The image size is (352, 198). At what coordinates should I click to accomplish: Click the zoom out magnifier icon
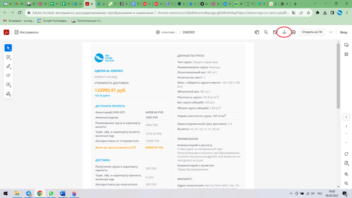[x=346, y=184]
